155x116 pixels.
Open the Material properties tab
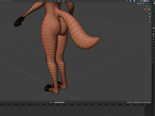(x=153, y=62)
